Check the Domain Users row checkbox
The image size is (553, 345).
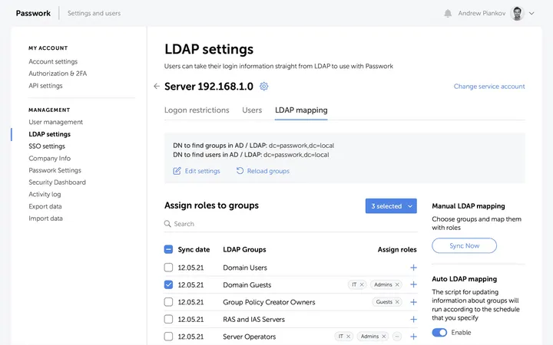(x=168, y=268)
